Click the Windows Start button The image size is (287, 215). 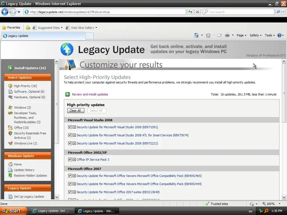click(13, 211)
